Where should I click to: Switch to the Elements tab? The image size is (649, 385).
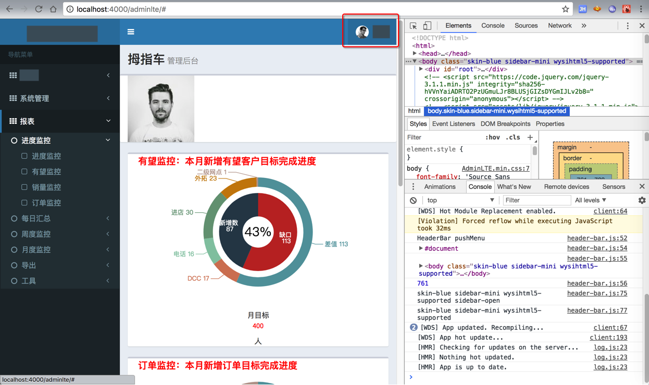pyautogui.click(x=458, y=25)
